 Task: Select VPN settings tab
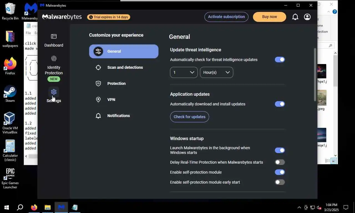(124, 100)
